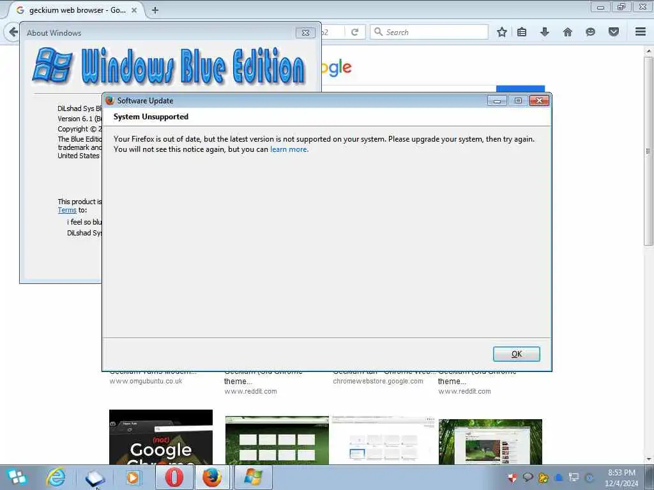Select the geckium web browser tab
This screenshot has width=654, height=490.
point(77,10)
